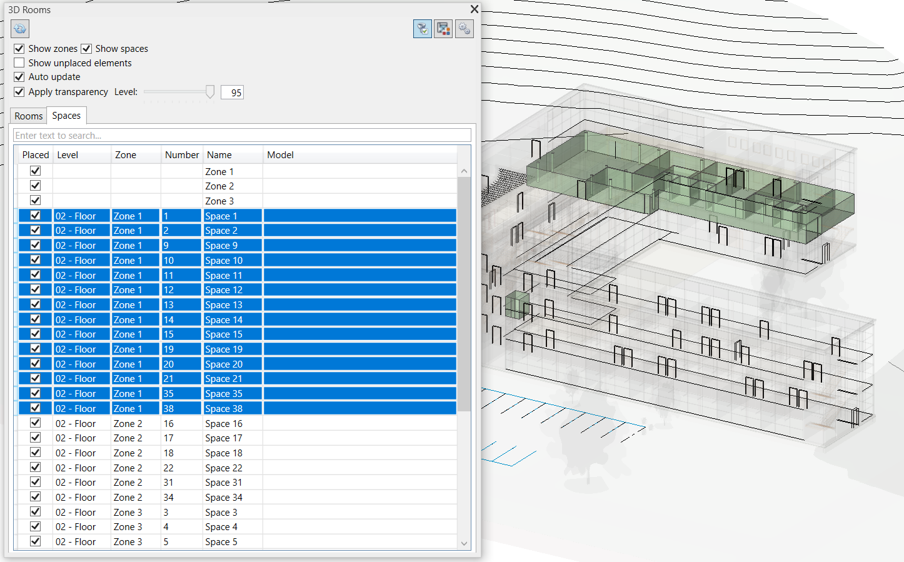
Task: Disable the Show spaces checkbox
Action: (x=86, y=49)
